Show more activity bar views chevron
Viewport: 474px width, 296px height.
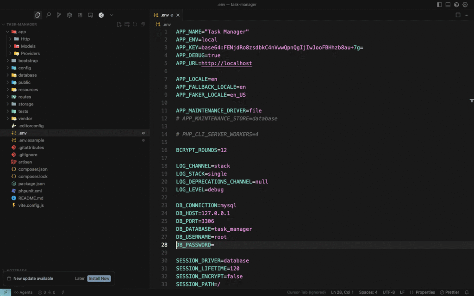(x=112, y=15)
